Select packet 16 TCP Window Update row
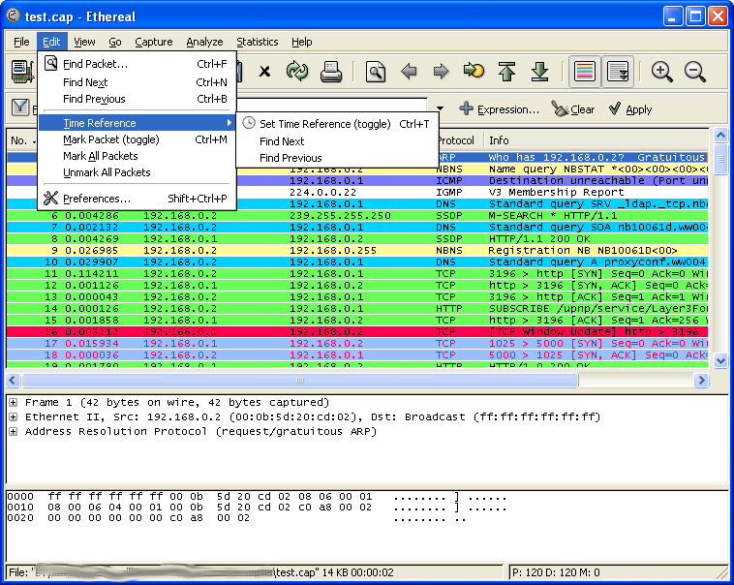 (356, 331)
